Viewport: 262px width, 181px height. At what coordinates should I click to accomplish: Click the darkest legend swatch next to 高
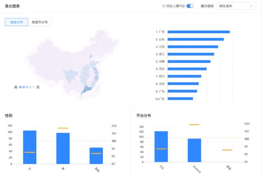21,87
